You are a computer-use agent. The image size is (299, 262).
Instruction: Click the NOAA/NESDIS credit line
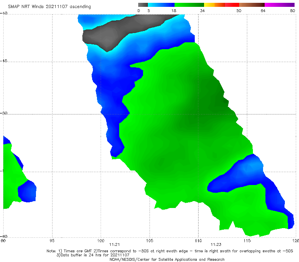[x=167, y=260]
